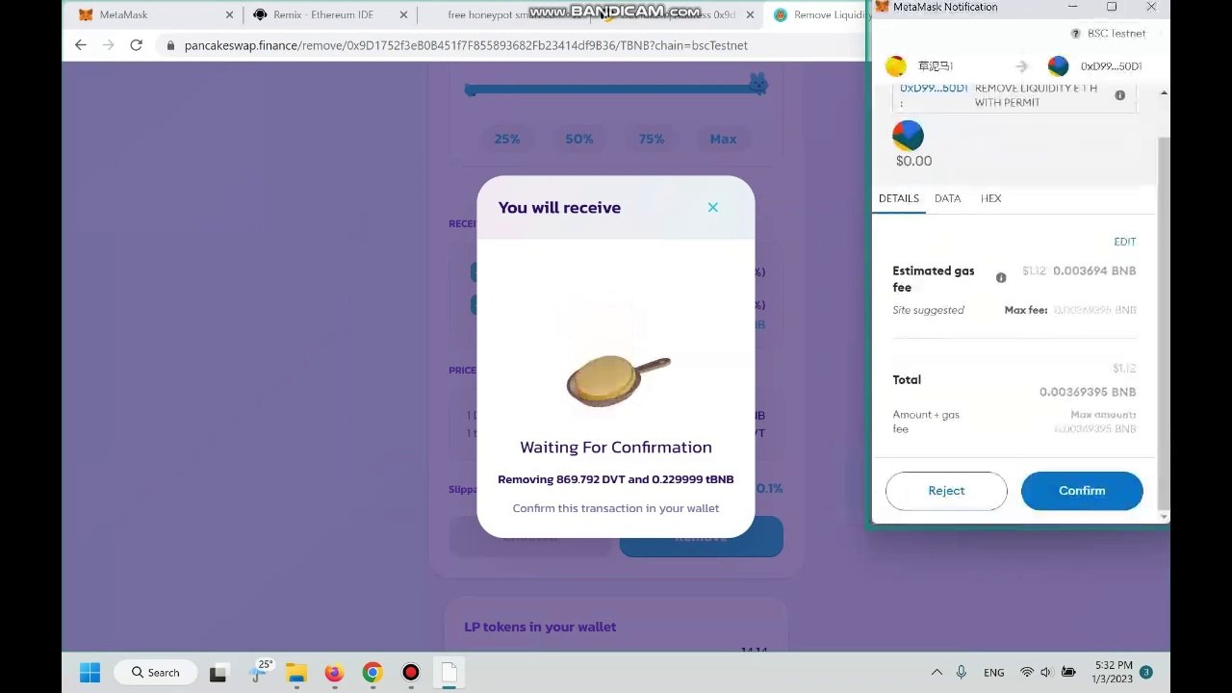The height and width of the screenshot is (693, 1232).
Task: Set removal amount to 75%
Action: [x=652, y=140]
